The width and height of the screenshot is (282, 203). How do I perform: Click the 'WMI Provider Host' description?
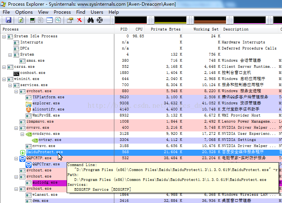point(241,115)
